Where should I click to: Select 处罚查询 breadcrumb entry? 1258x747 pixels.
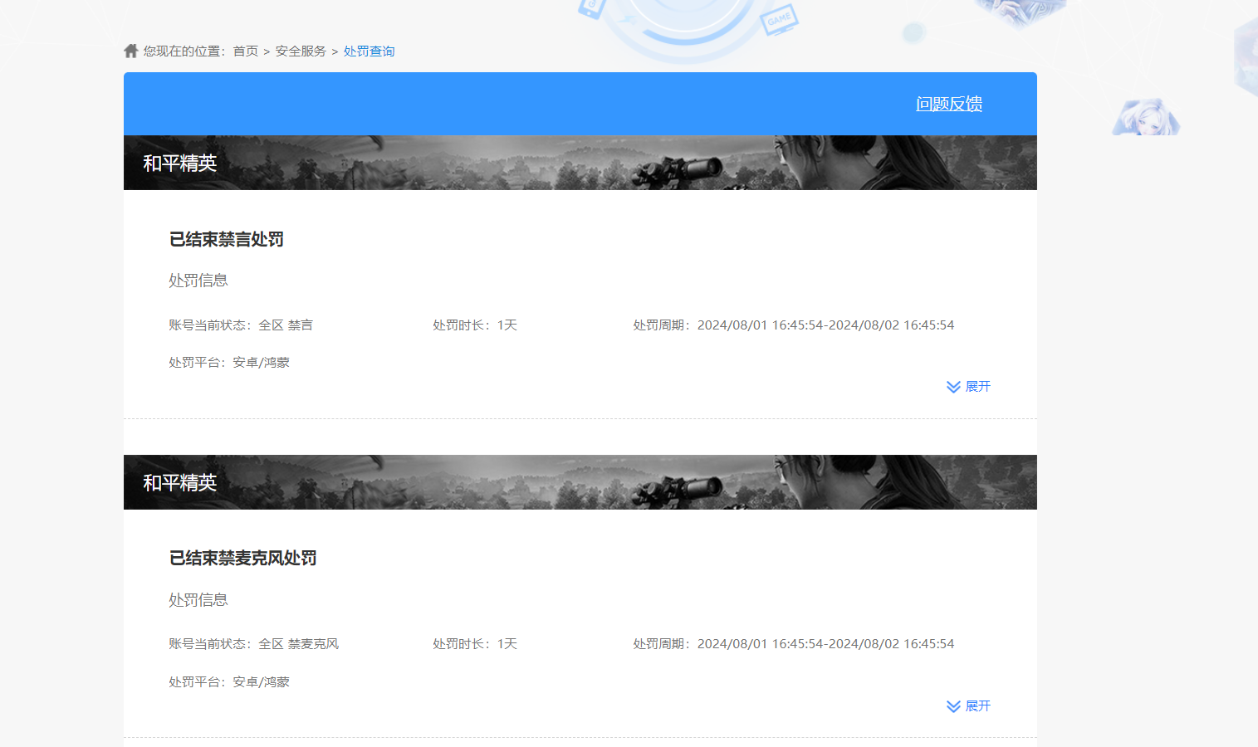tap(369, 51)
